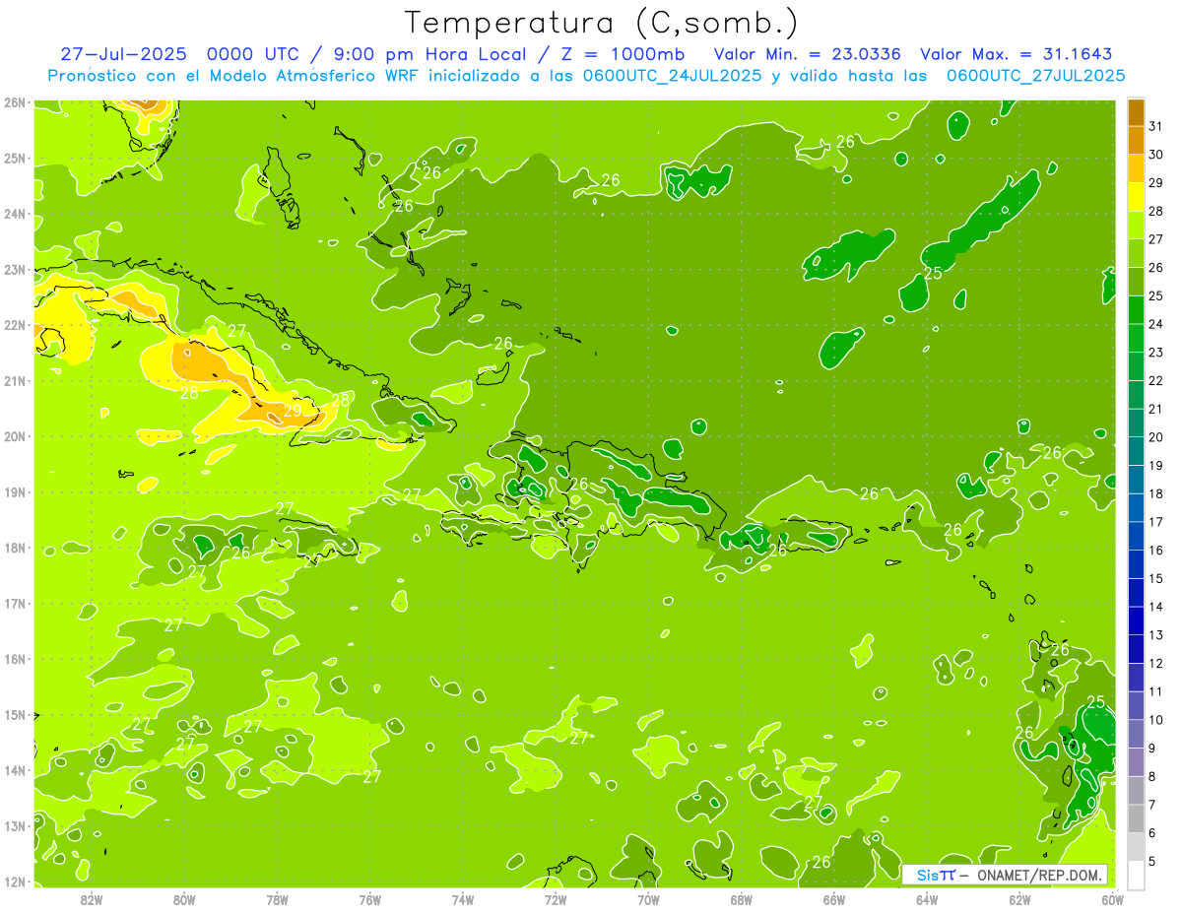Click the "13N" latitude axis label

click(14, 826)
